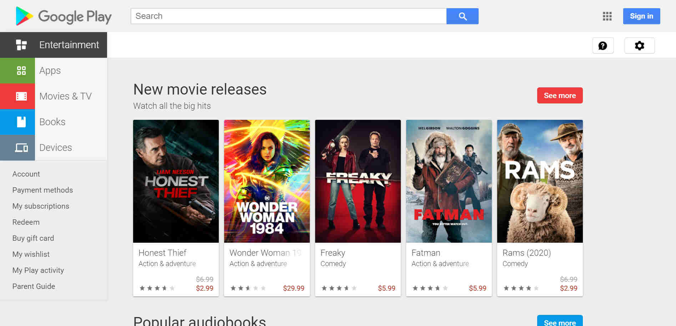Viewport: 676px width, 326px height.
Task: Open the Rams movie poster
Action: [x=540, y=181]
